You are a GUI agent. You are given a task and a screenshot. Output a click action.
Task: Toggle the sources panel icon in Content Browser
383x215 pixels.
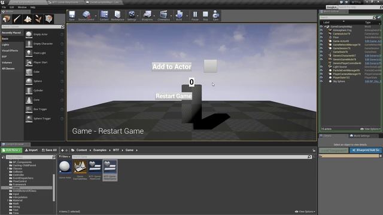point(3,157)
